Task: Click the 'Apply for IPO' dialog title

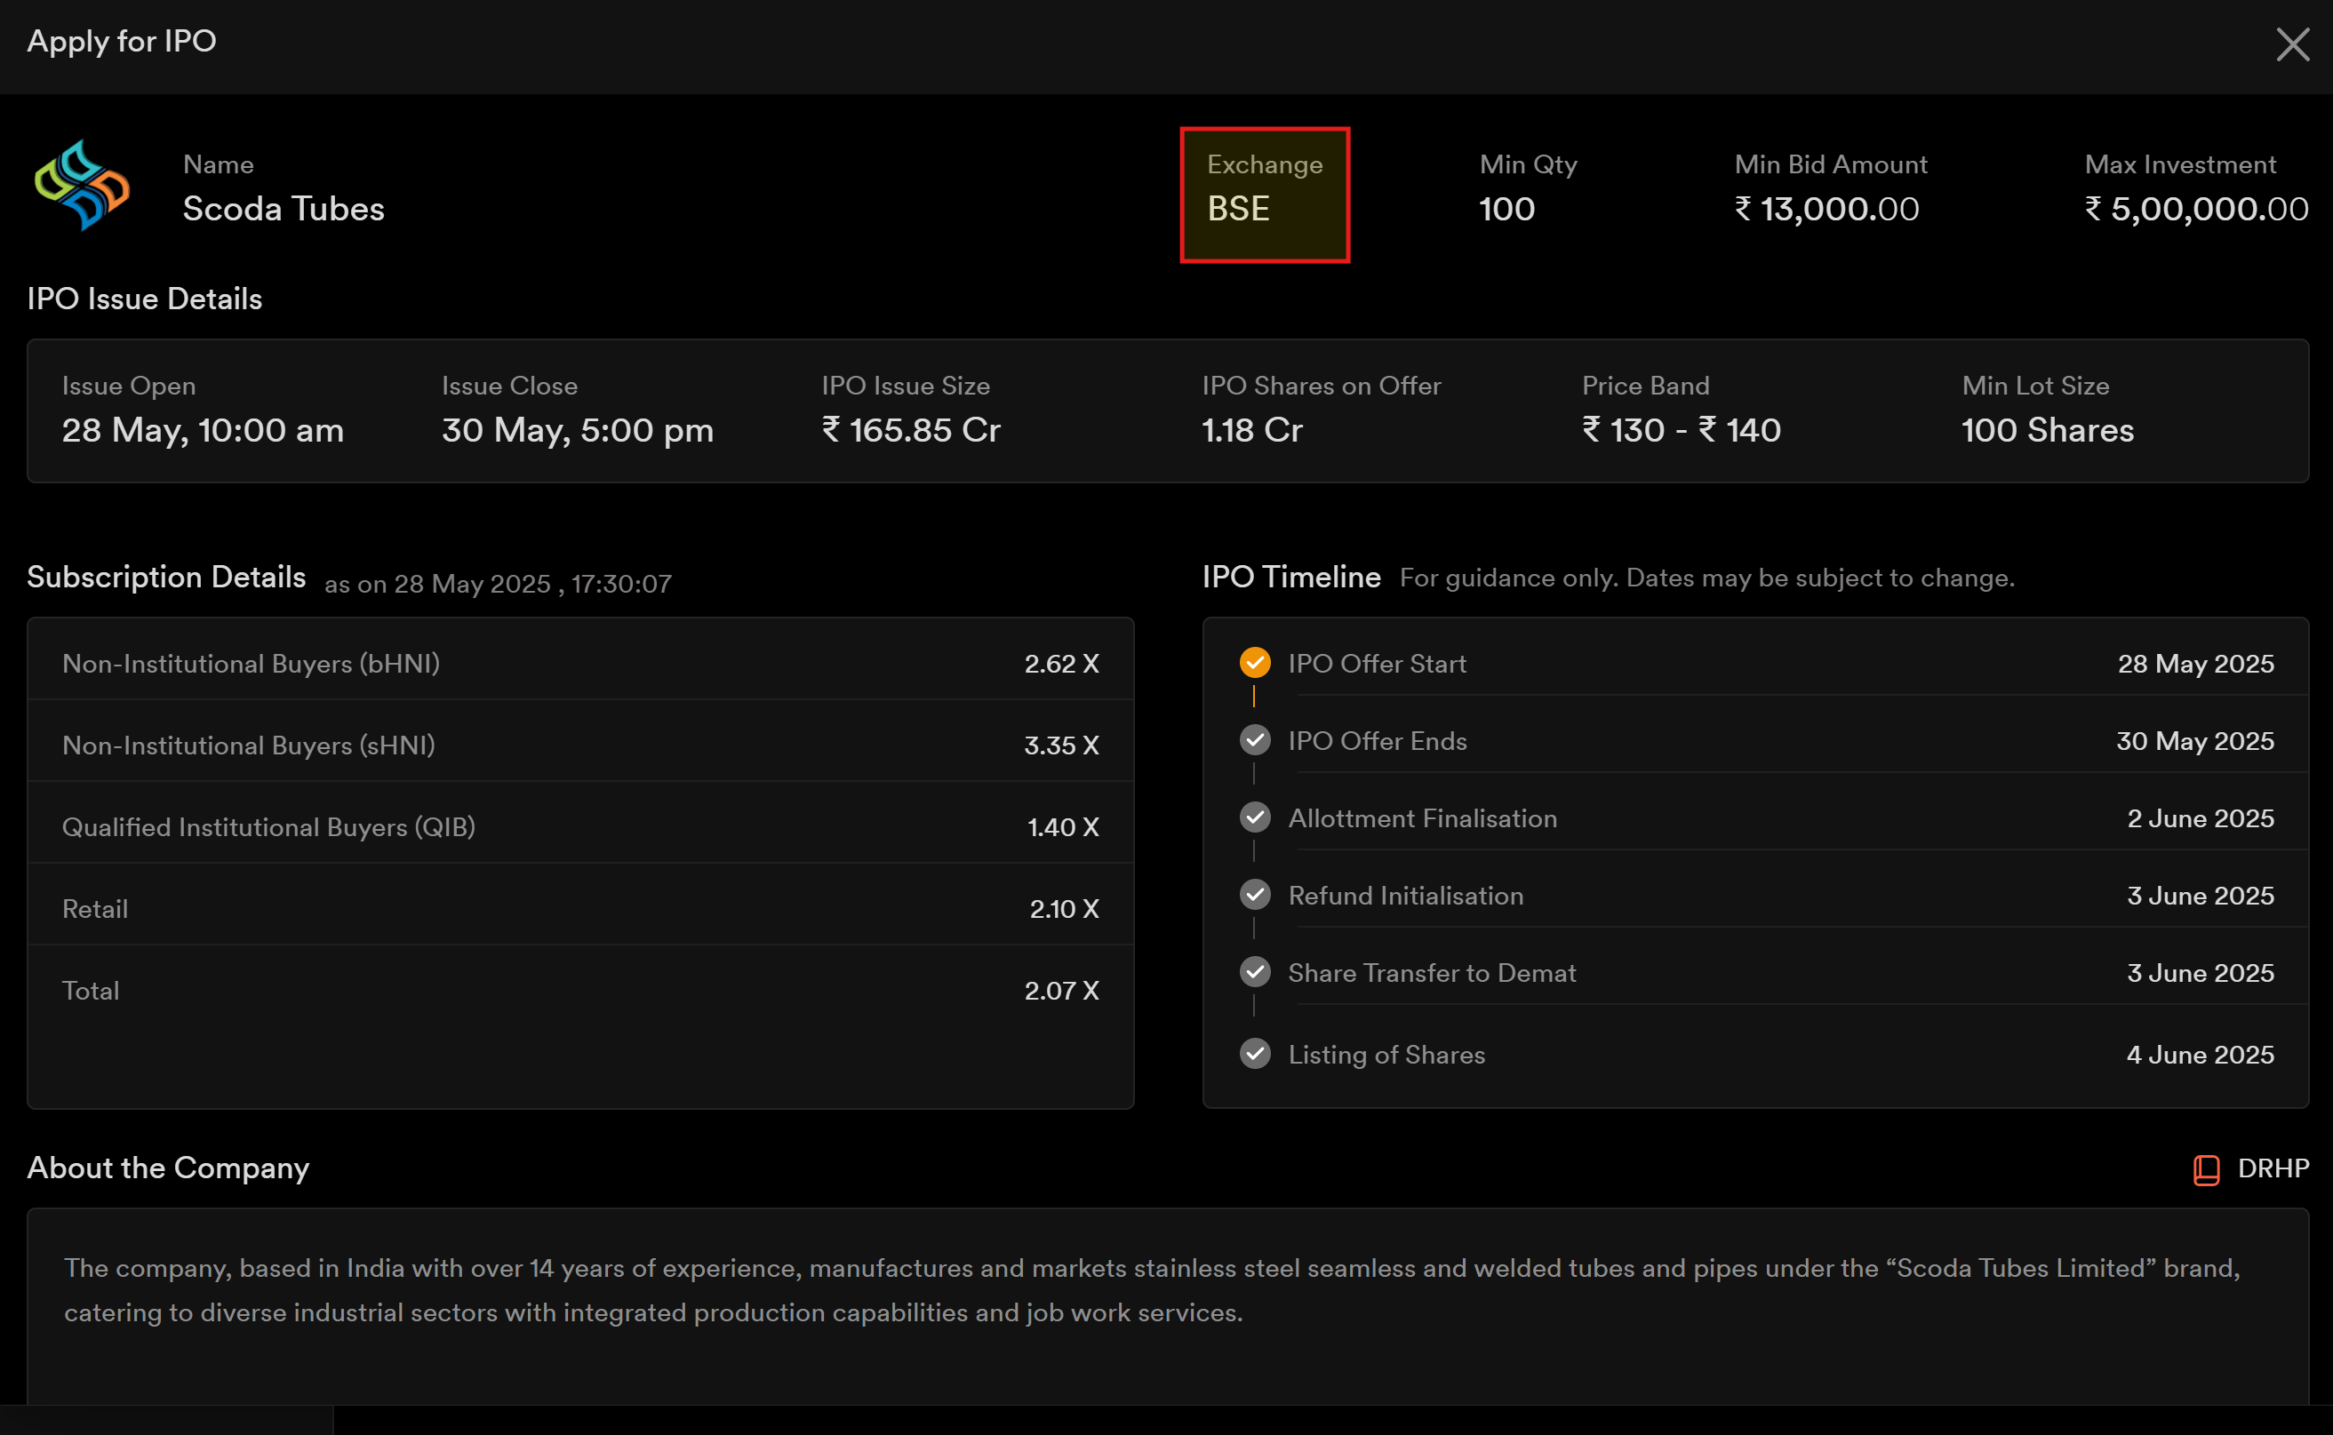Action: 122,42
